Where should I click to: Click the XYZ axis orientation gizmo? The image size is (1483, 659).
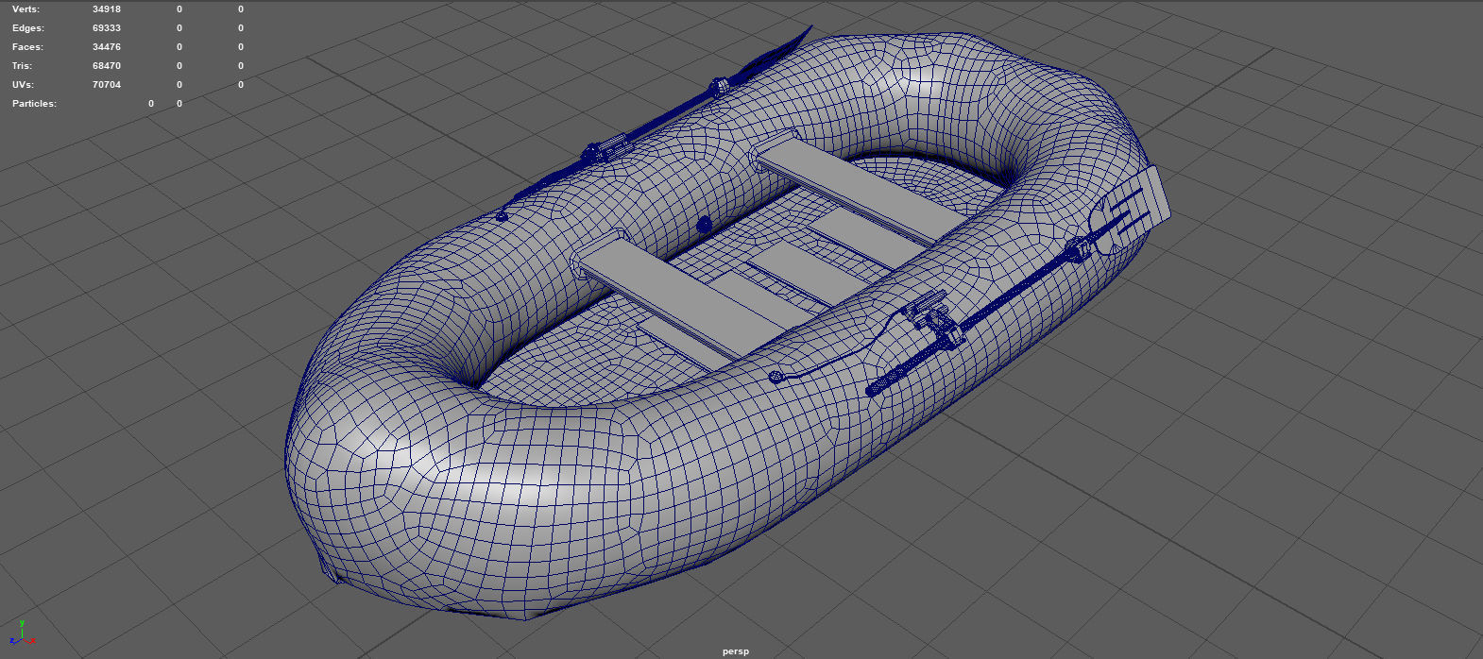coord(22,634)
